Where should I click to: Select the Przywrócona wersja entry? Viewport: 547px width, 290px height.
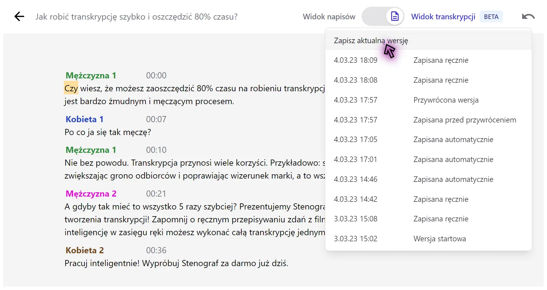[429, 100]
